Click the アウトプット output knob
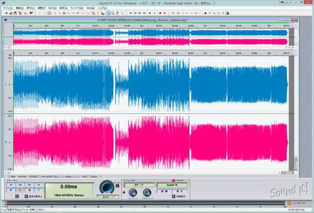 click(147, 192)
